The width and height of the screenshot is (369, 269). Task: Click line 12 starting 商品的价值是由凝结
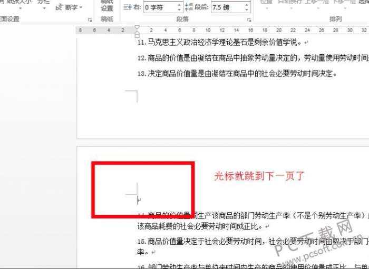253,58
